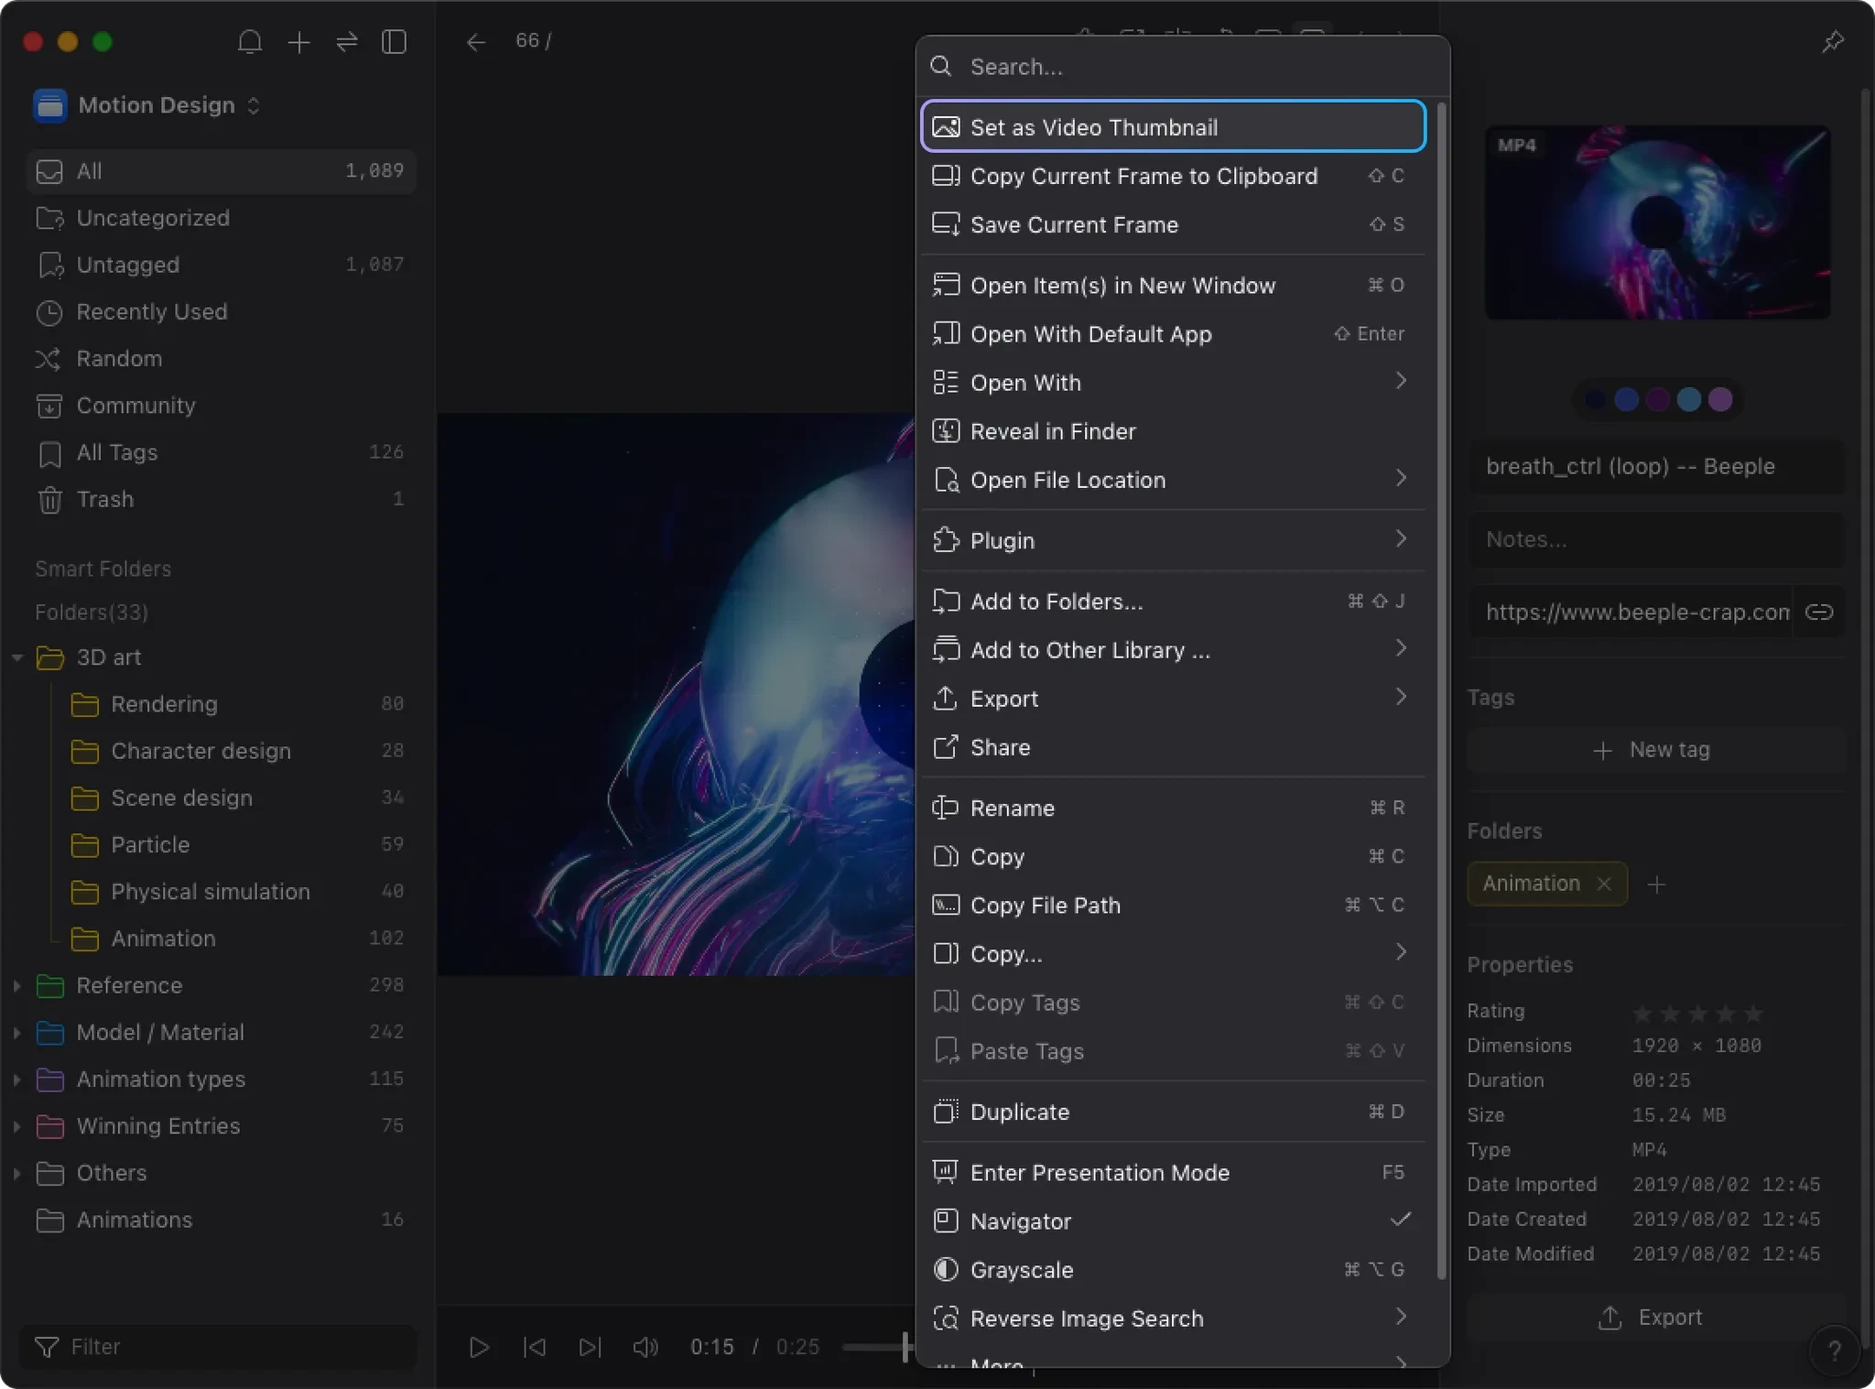Viewport: 1875px width, 1389px height.
Task: Click the filter funnel icon
Action: click(x=46, y=1346)
